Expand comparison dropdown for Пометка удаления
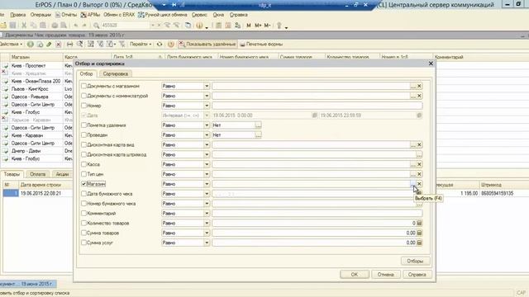 coord(207,125)
